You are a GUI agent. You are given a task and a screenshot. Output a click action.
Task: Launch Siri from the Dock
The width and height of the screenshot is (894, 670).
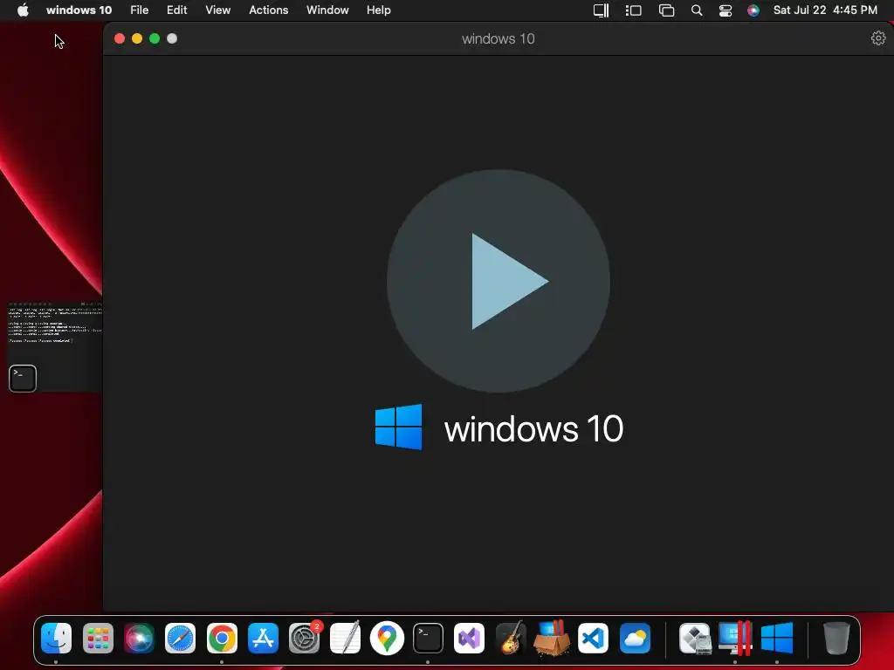pyautogui.click(x=139, y=638)
